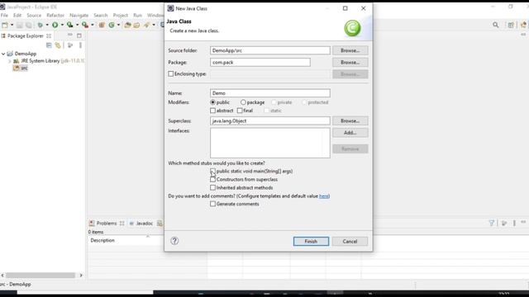Click the dialog help question mark icon
Image resolution: width=529 pixels, height=297 pixels.
click(174, 241)
